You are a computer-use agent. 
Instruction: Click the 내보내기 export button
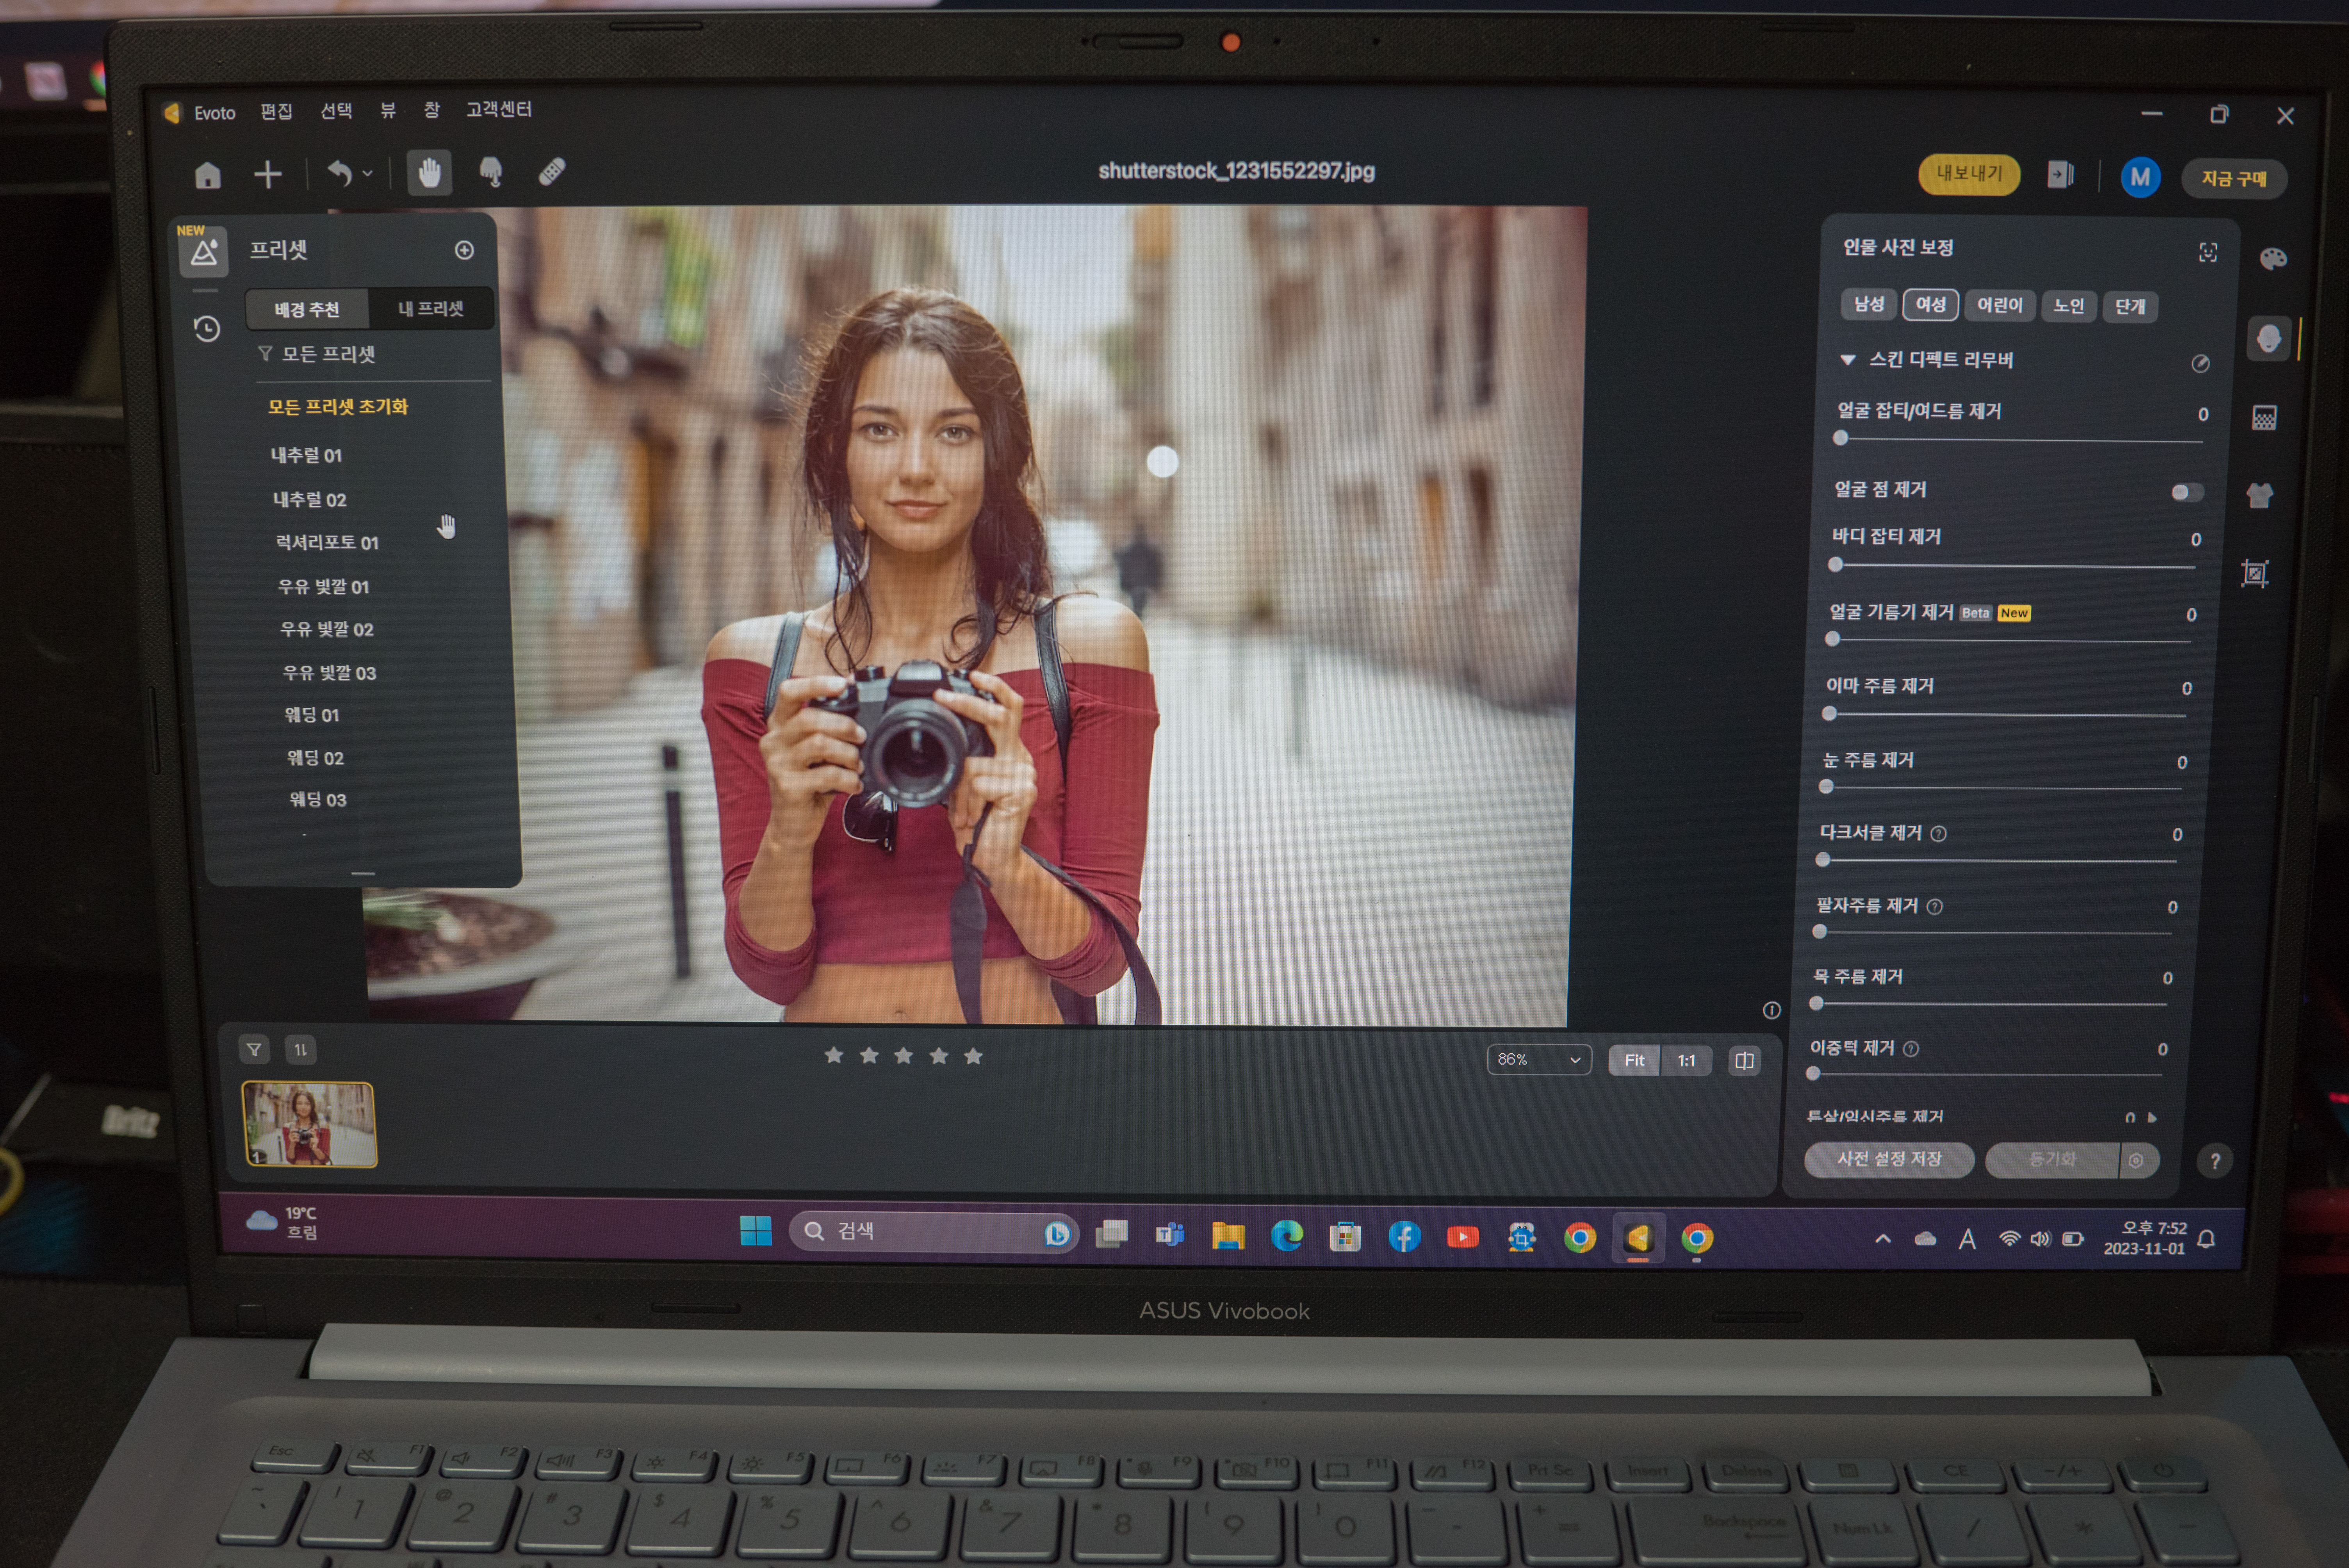coord(1968,174)
